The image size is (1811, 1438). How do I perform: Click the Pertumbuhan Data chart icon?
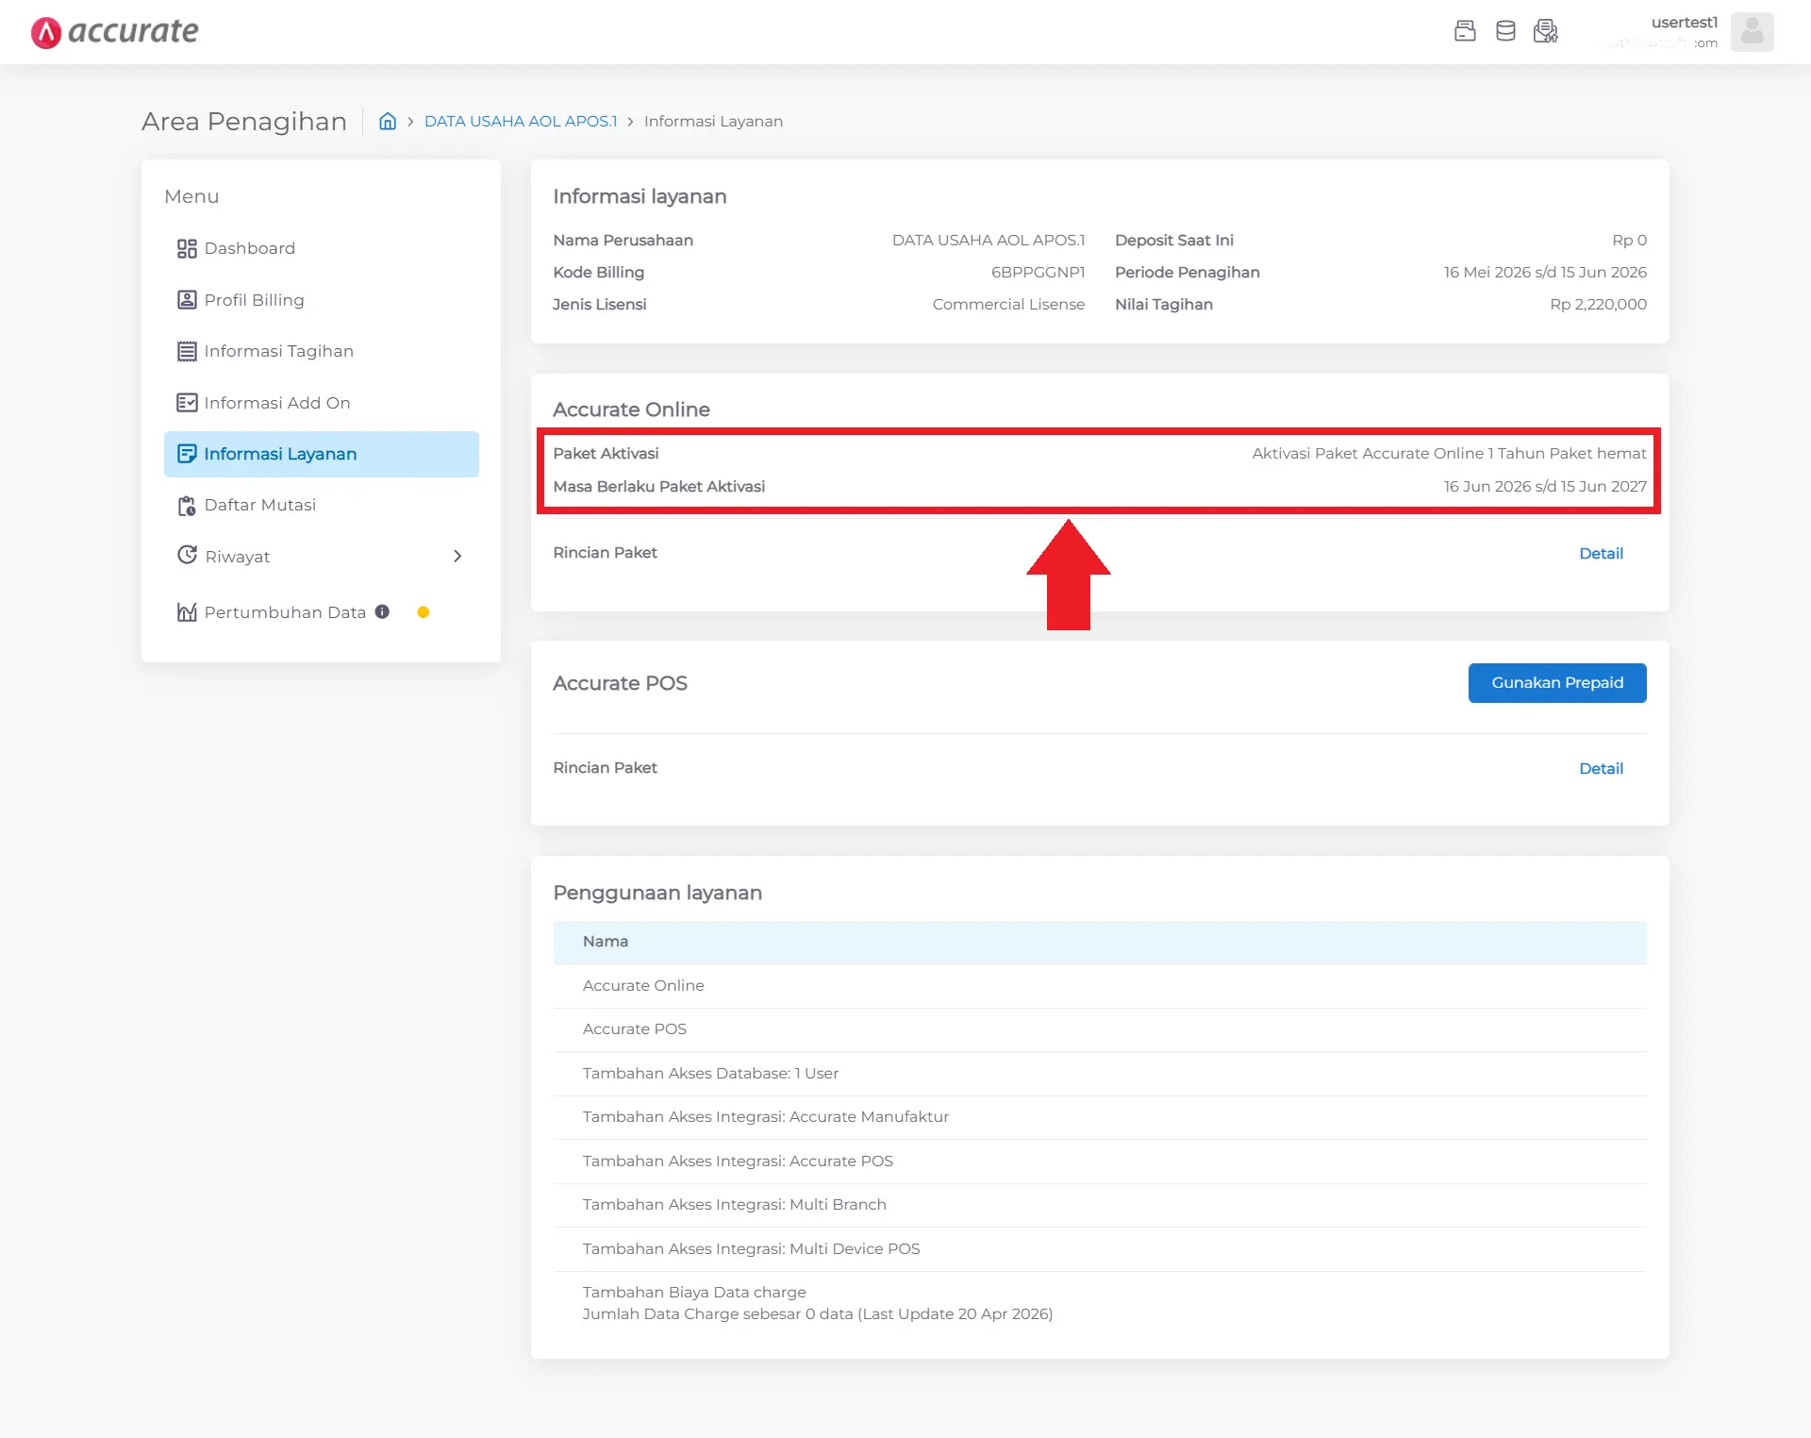pos(187,612)
